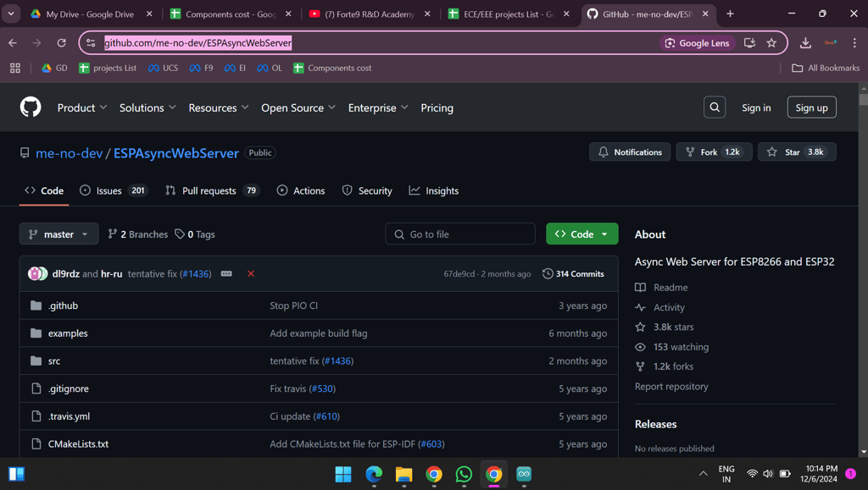Click the Report repository link
This screenshot has width=868, height=490.
(671, 386)
